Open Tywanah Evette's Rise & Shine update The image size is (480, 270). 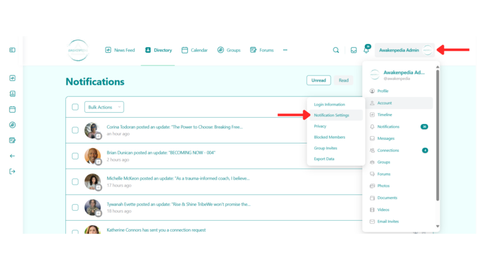178,204
